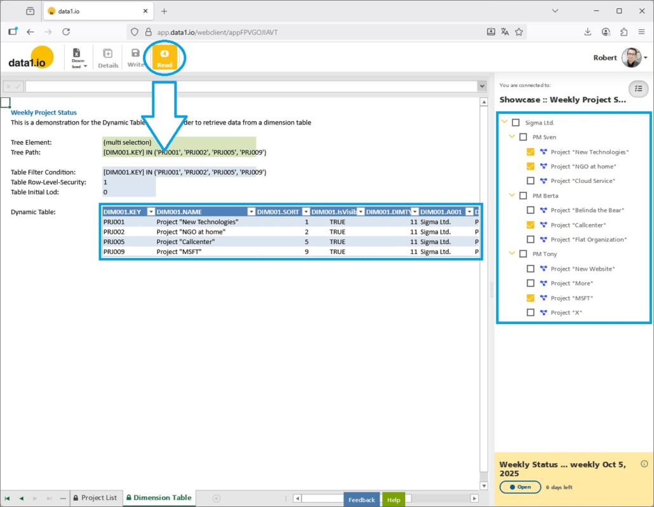The image size is (654, 507).
Task: Click the checklist icon in side panel
Action: 638,89
